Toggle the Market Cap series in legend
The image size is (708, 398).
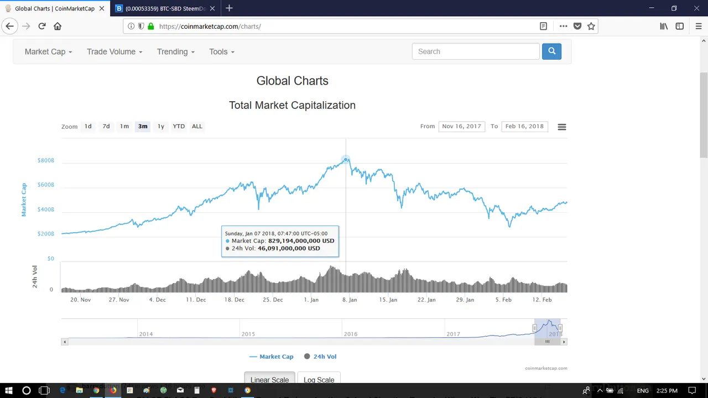point(271,357)
